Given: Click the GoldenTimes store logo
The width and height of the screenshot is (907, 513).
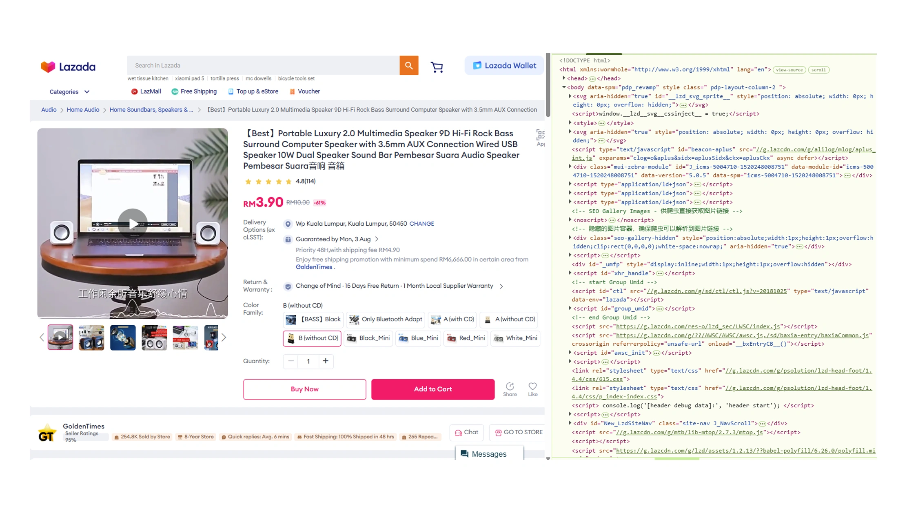Looking at the screenshot, I should 47,433.
